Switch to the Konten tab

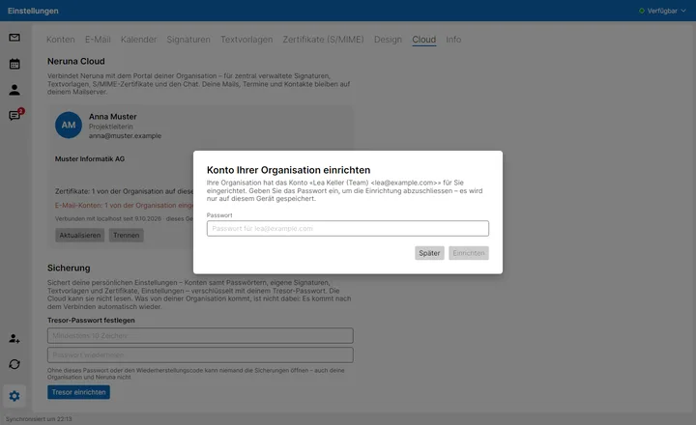coord(60,40)
